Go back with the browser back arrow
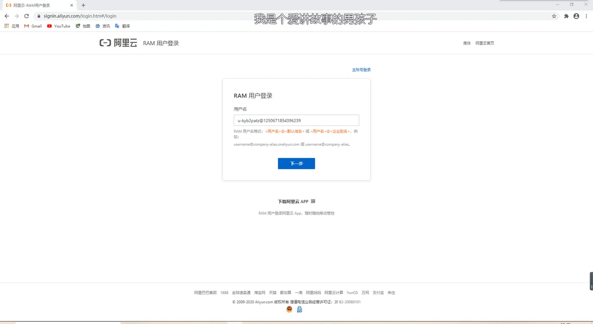The image size is (593, 324). point(7,16)
